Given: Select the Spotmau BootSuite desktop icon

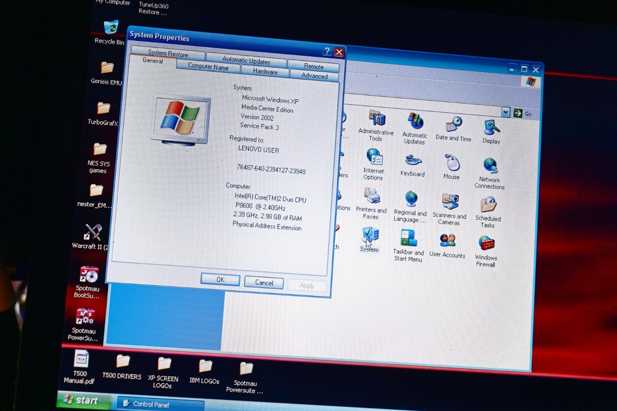Looking at the screenshot, I should (x=88, y=282).
